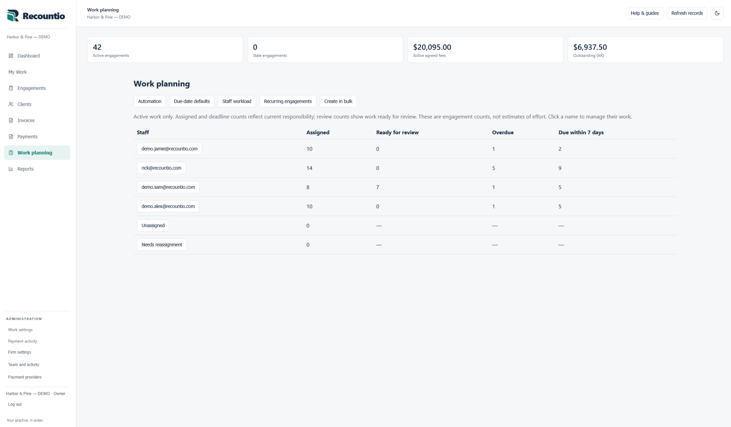731x427 pixels.
Task: Click the Recountio logo icon
Action: 13,16
